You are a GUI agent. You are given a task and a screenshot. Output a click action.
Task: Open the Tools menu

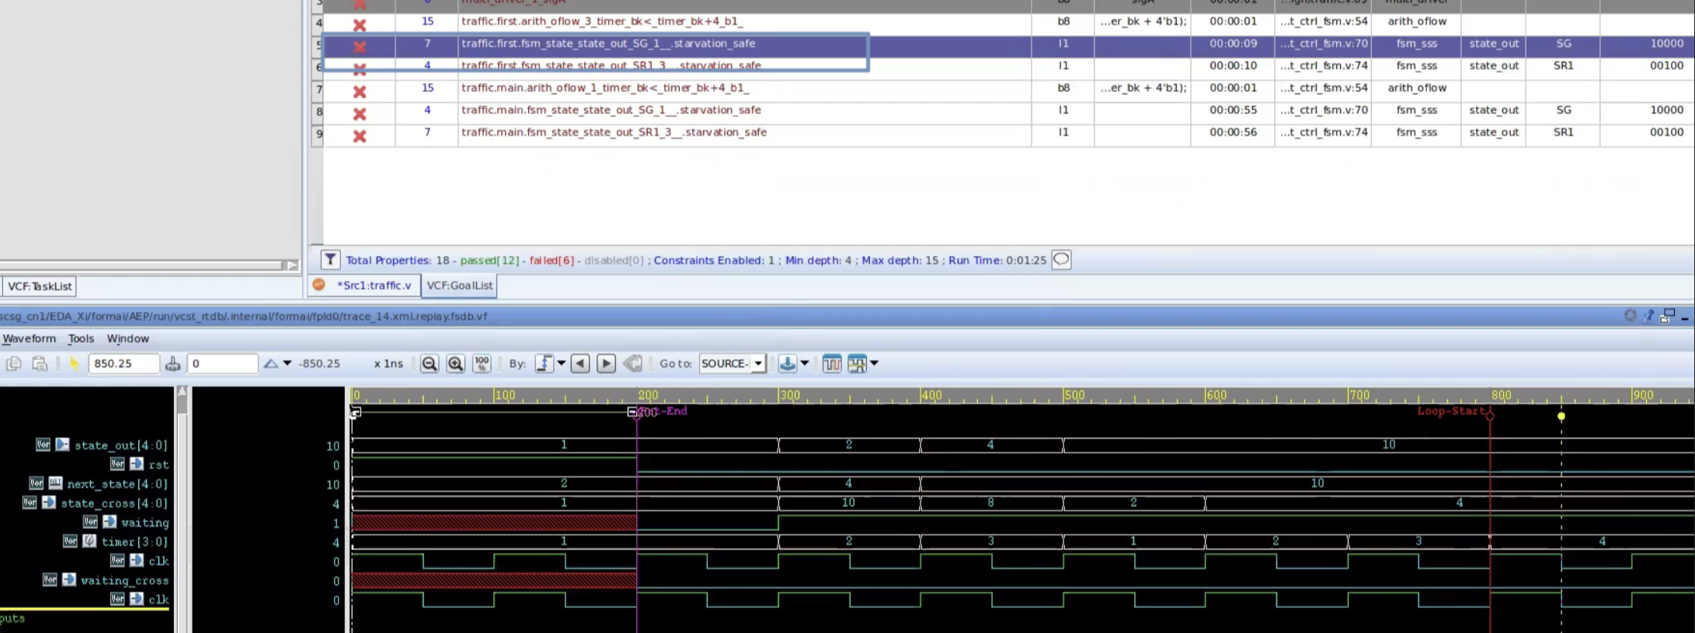[81, 338]
